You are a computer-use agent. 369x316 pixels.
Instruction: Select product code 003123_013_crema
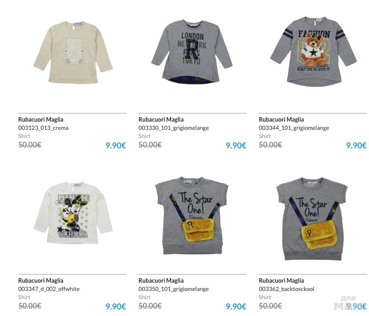[43, 128]
